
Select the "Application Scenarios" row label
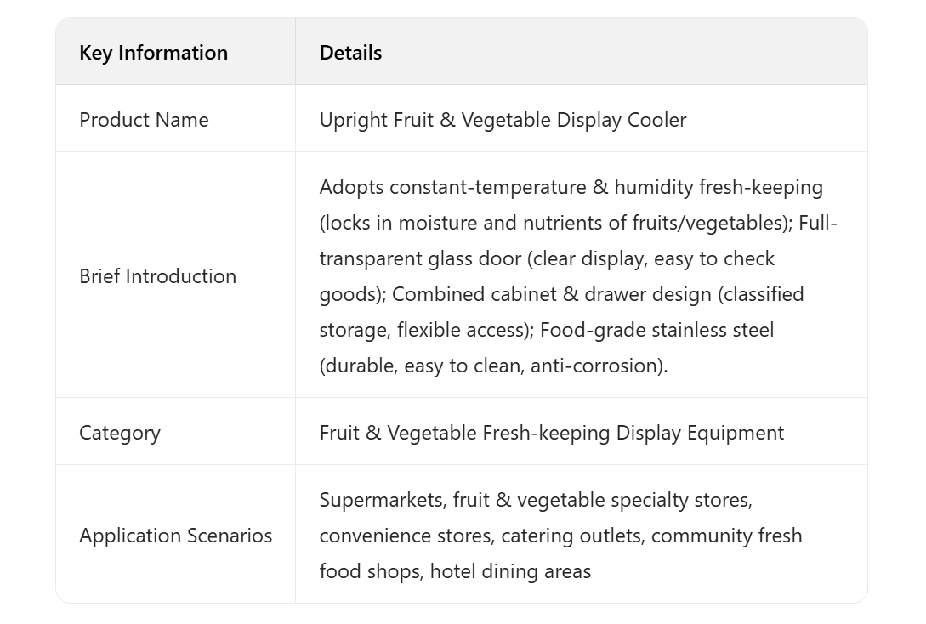(x=175, y=536)
